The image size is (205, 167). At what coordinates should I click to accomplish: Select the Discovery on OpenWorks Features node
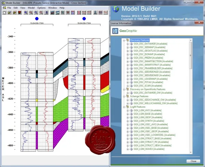(x=148, y=89)
